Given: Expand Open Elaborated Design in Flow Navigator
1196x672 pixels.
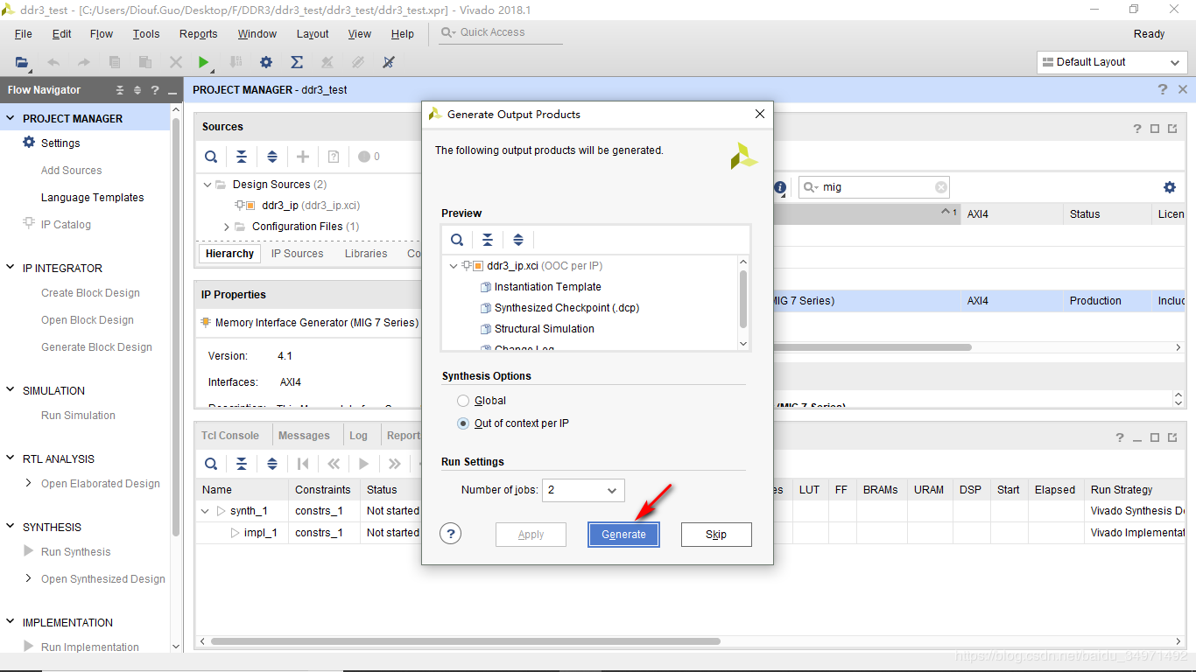Looking at the screenshot, I should pyautogui.click(x=29, y=483).
